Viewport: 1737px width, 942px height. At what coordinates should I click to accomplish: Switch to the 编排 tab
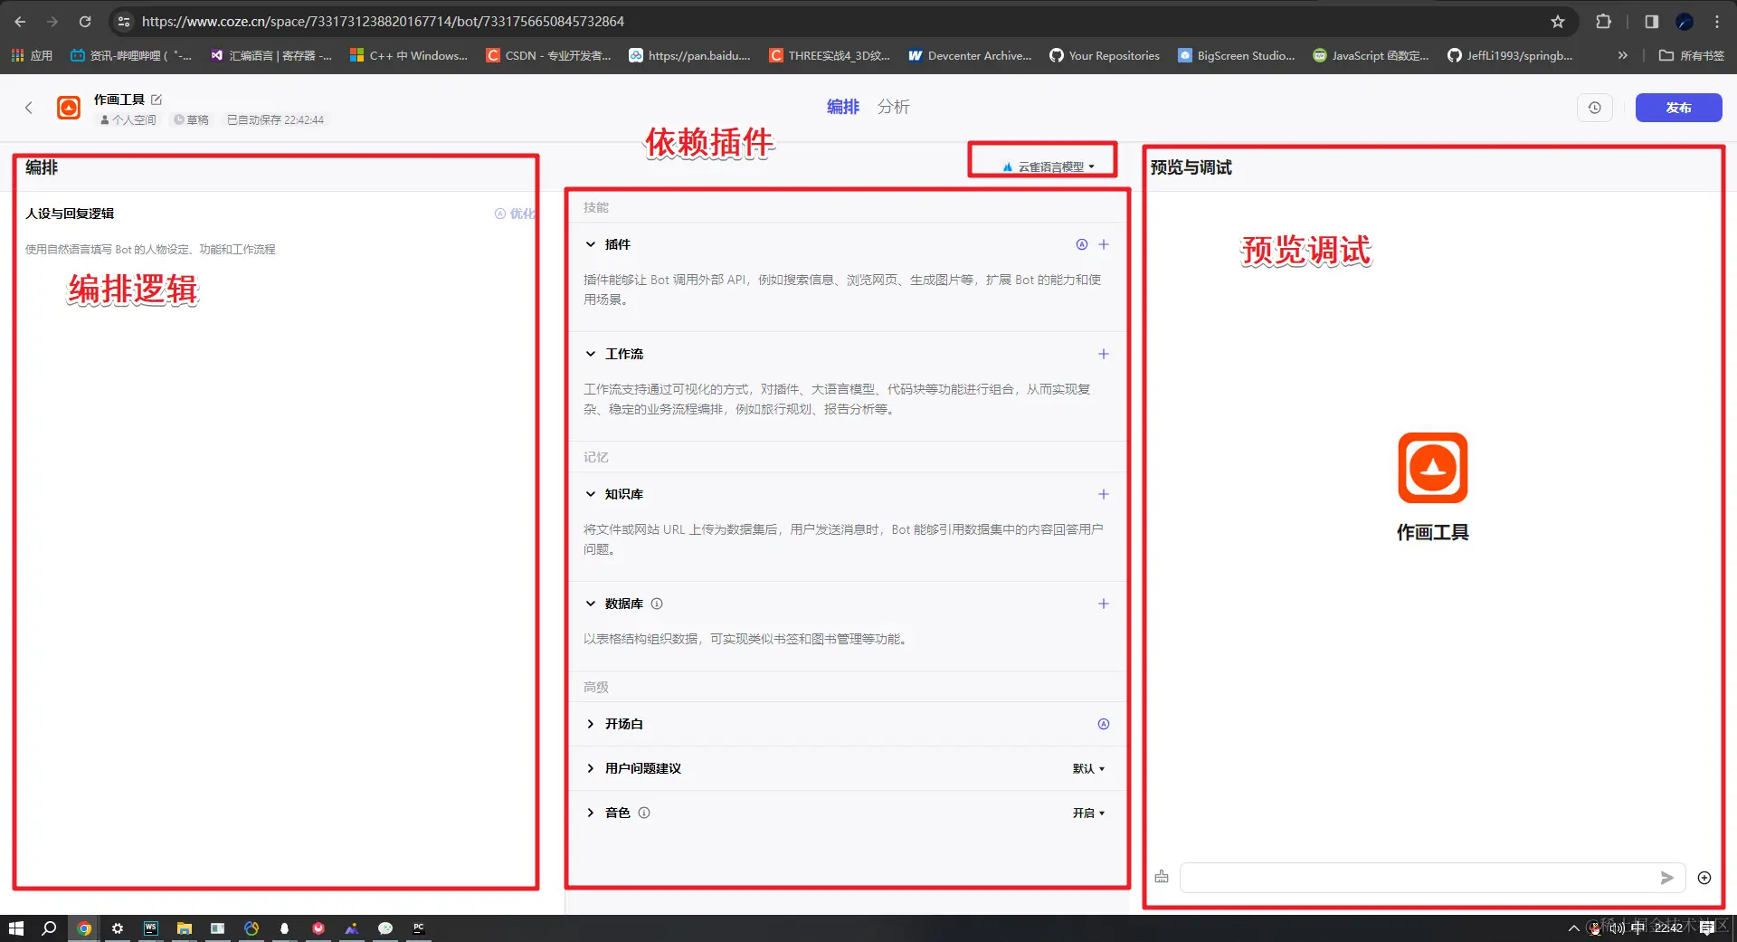click(x=843, y=107)
